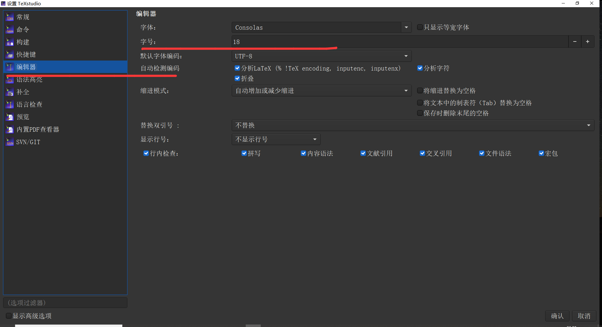
Task: Uncheck the 折叠 checkbox
Action: (x=237, y=79)
